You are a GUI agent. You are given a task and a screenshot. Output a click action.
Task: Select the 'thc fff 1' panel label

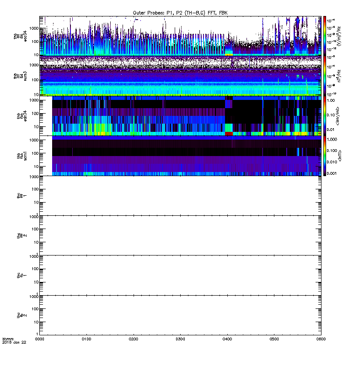coord(21,196)
